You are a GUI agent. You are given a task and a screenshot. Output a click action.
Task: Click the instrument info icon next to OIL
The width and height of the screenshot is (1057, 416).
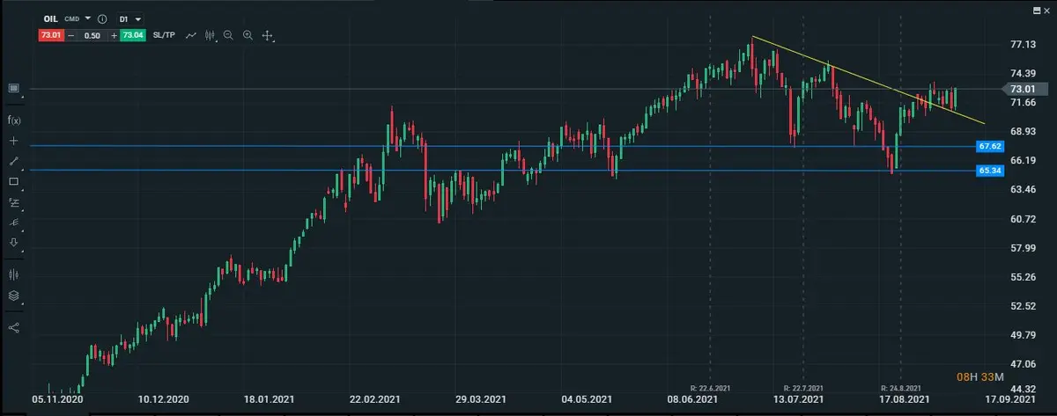click(103, 18)
